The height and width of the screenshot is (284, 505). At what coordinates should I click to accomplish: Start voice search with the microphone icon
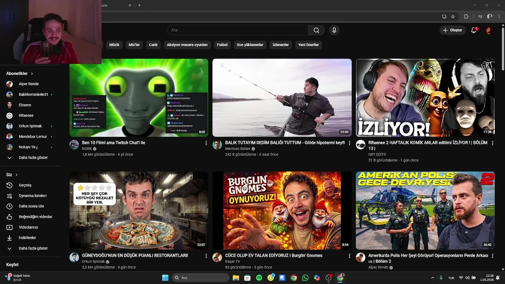(x=334, y=30)
